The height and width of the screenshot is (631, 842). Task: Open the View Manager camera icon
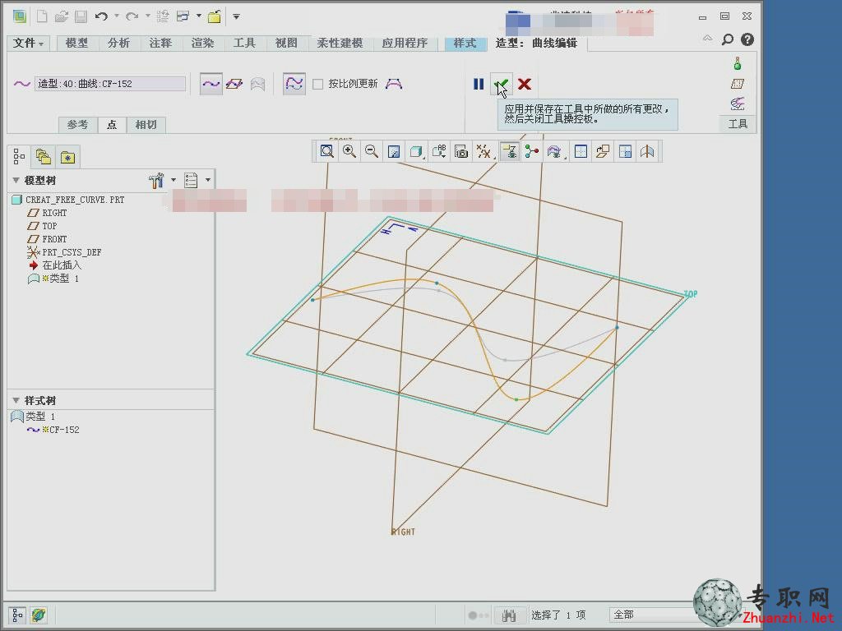[x=460, y=152]
